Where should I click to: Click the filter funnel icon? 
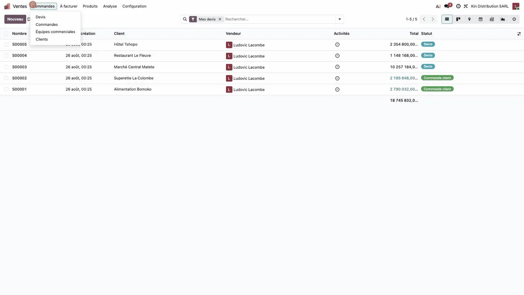tap(193, 19)
